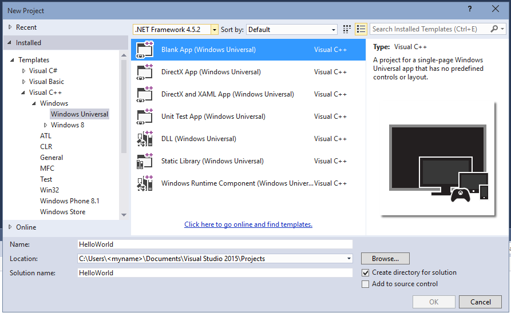The height and width of the screenshot is (313, 511).
Task: Click the tree panel scrollbar thumb
Action: (x=124, y=106)
